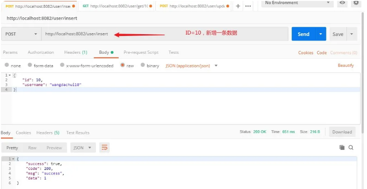Open the Comments (0) link

[344, 53]
